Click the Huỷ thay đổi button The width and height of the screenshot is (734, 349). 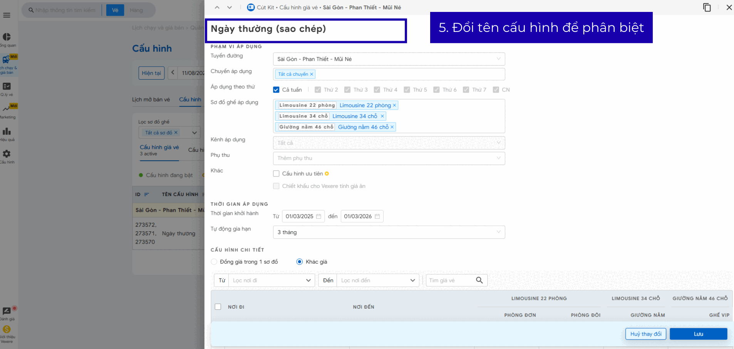(645, 334)
